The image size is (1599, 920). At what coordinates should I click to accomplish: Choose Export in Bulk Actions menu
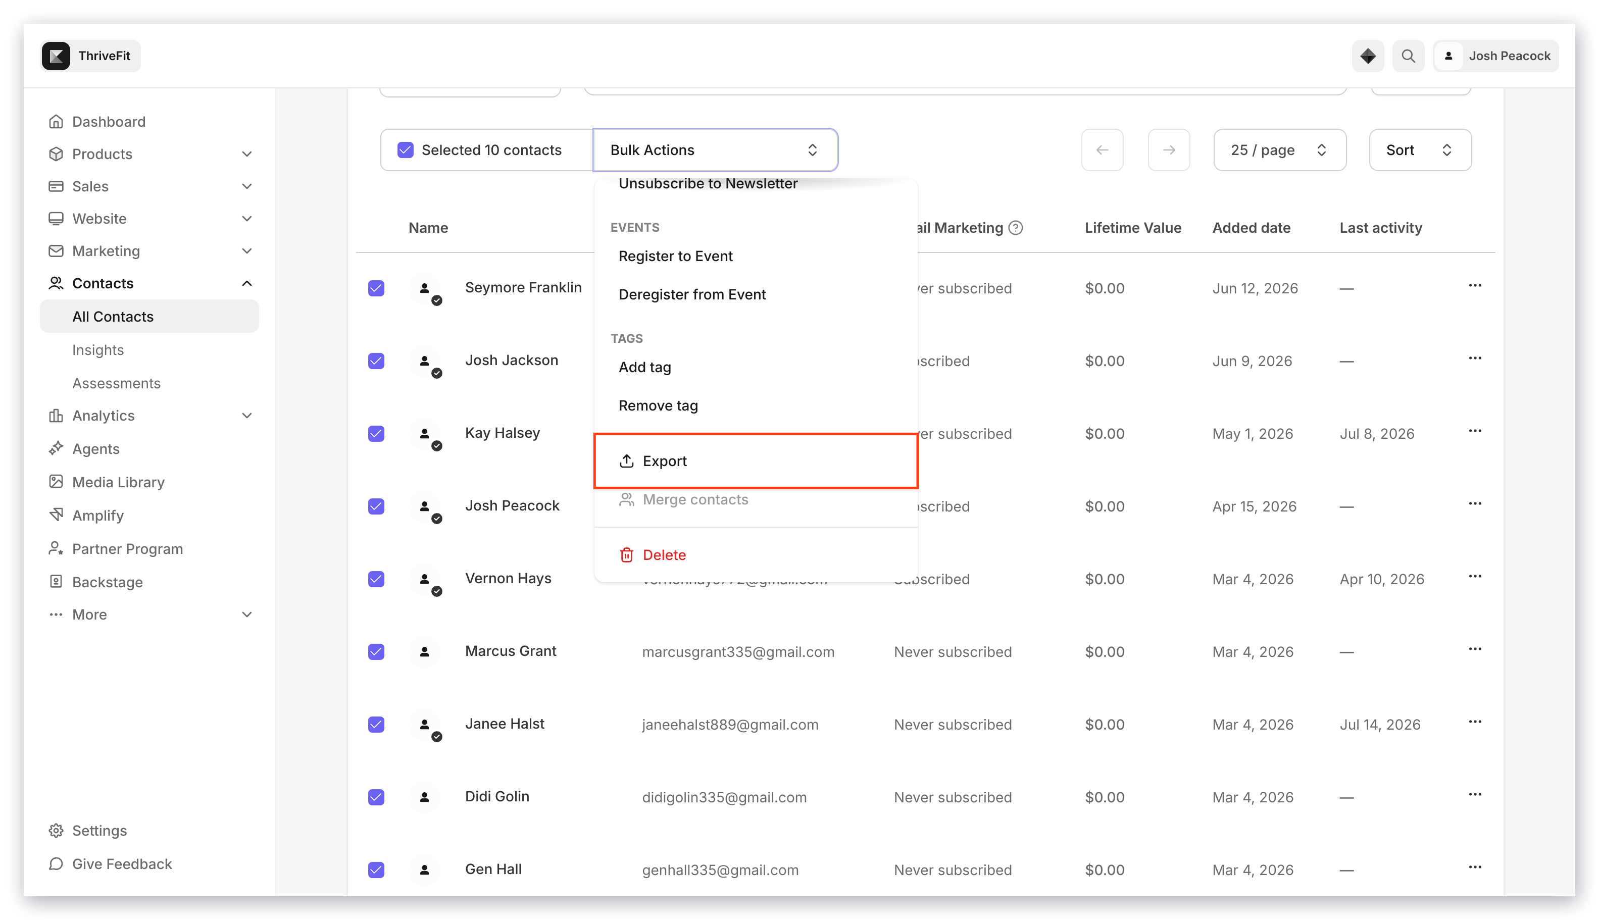click(x=755, y=461)
